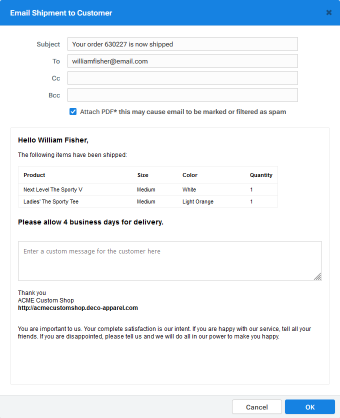Select the Bcc address field
Image resolution: width=340 pixels, height=418 pixels.
[182, 95]
